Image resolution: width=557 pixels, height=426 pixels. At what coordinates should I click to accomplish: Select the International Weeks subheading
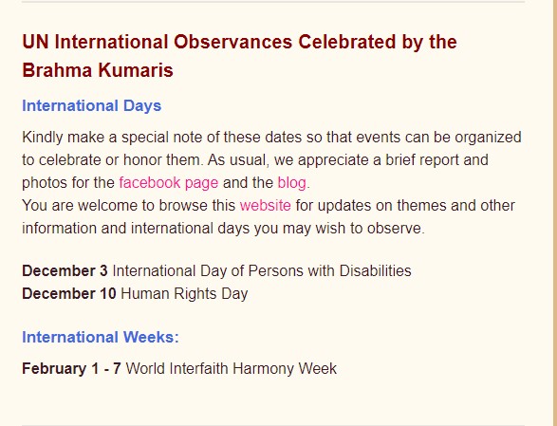(x=101, y=337)
